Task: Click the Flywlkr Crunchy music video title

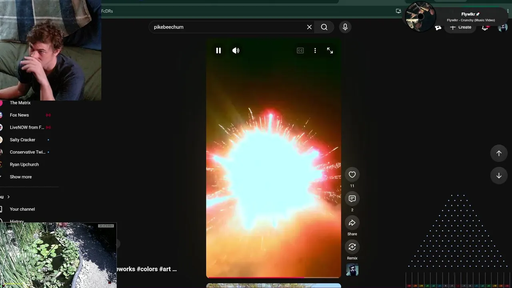Action: coord(471,20)
